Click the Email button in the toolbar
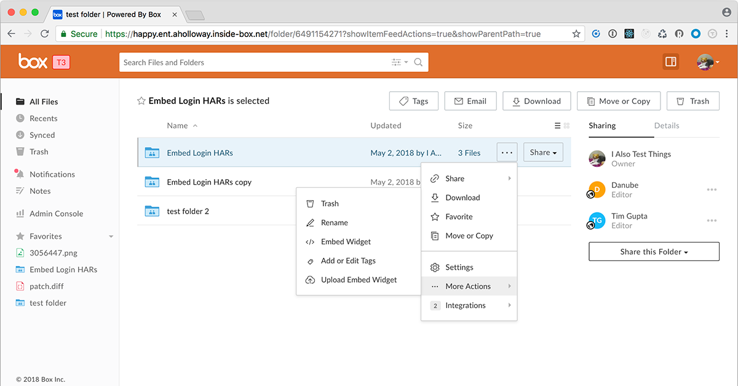This screenshot has width=738, height=386. tap(470, 101)
